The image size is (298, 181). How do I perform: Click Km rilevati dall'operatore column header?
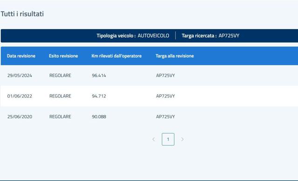tap(116, 56)
